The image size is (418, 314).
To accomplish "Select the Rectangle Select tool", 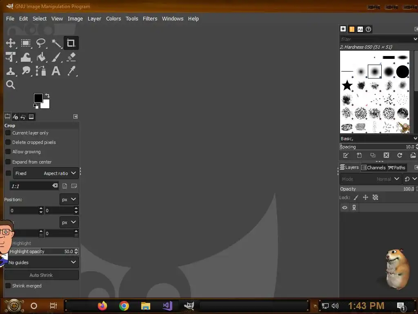I will [26, 43].
